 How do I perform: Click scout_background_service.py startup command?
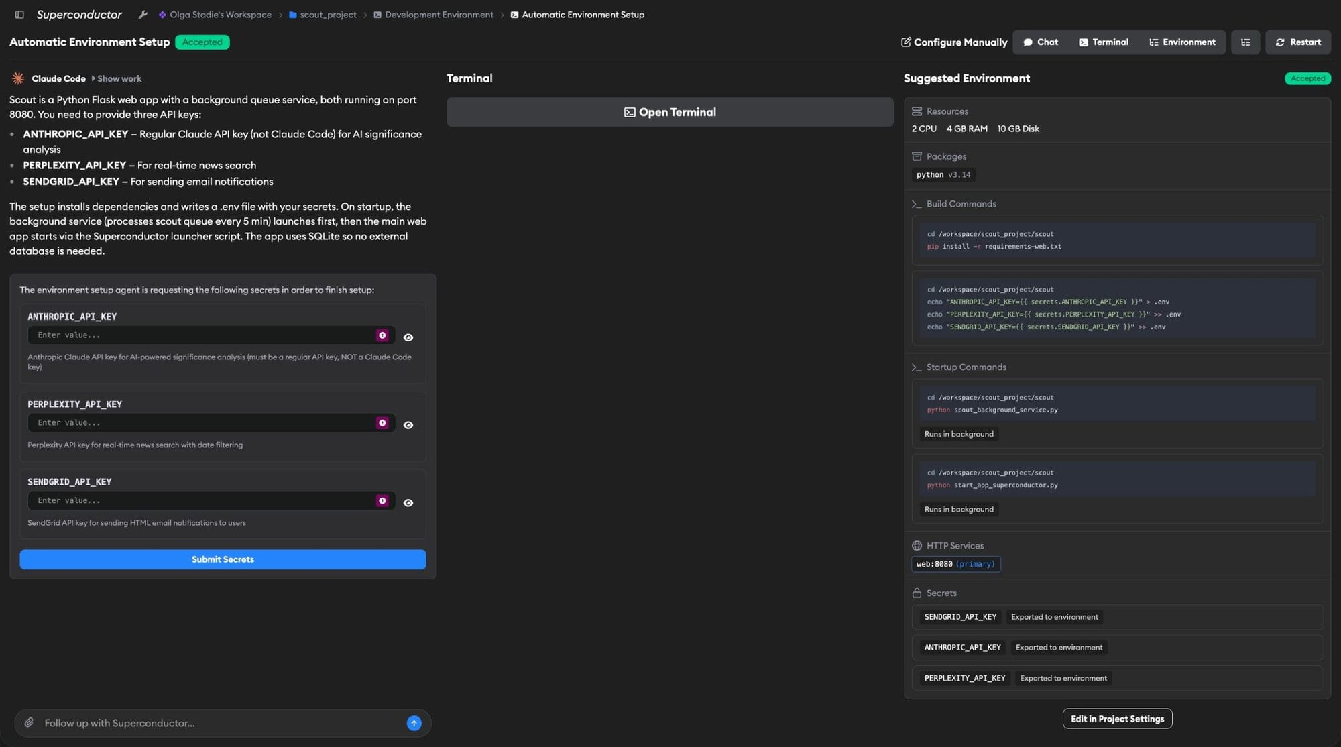click(992, 410)
